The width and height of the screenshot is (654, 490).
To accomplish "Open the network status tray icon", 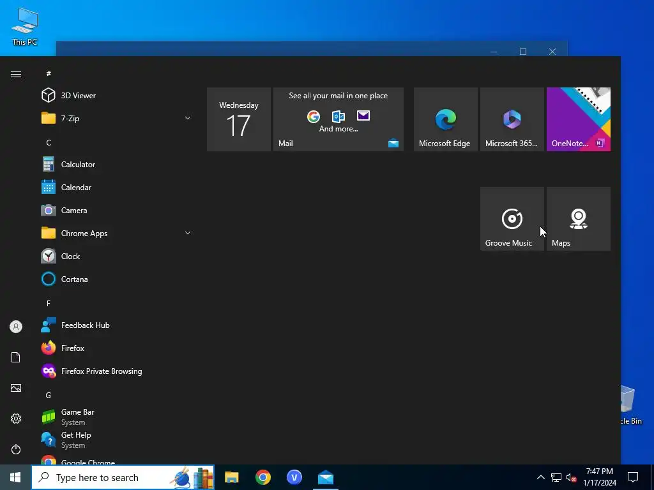I will (x=556, y=477).
